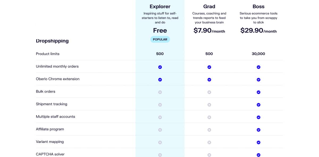Expand details for the CAPTCHA solver row
319x157 pixels.
[50, 154]
